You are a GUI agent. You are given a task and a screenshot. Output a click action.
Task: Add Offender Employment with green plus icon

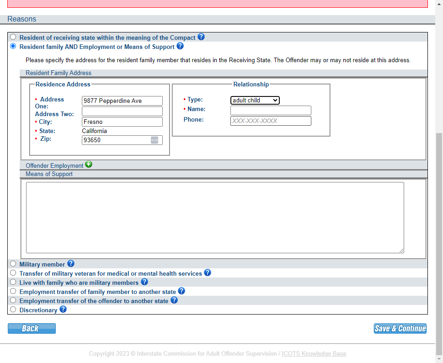point(89,164)
